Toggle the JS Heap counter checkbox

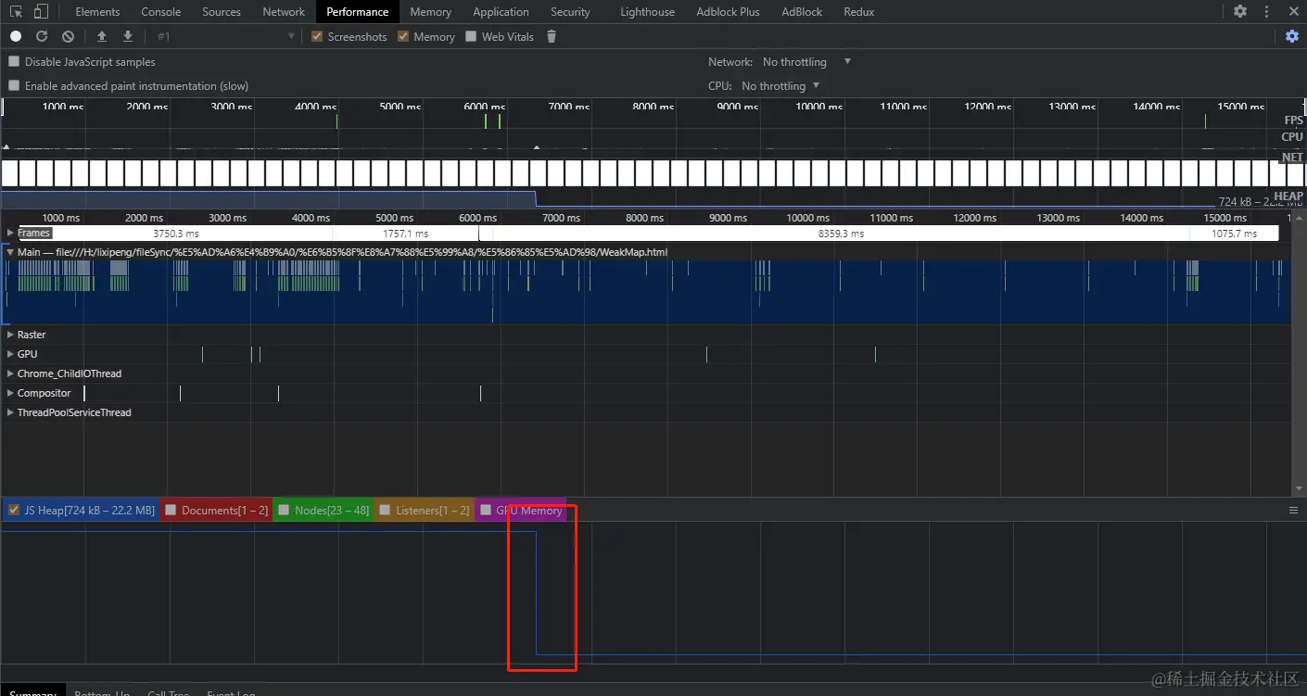pos(14,510)
